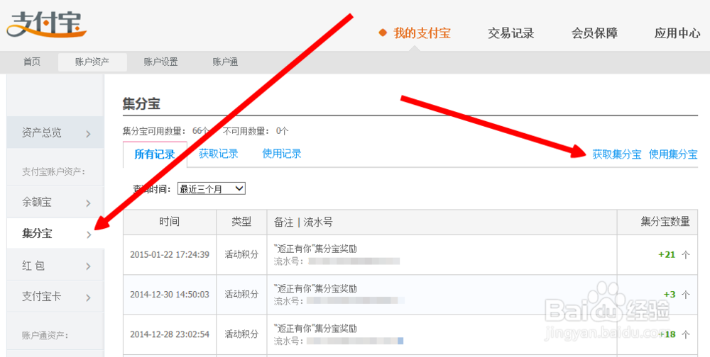The image size is (710, 357).
Task: Open 支付宝卡 in the sidebar
Action: click(55, 297)
